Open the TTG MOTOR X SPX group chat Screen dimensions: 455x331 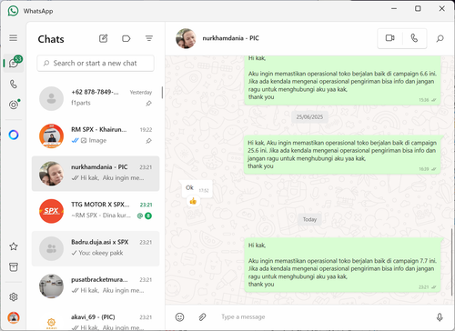click(96, 211)
